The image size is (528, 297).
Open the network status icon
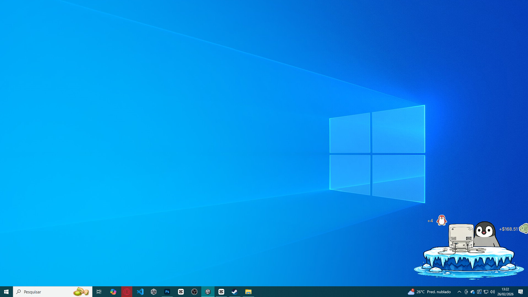pos(486,292)
